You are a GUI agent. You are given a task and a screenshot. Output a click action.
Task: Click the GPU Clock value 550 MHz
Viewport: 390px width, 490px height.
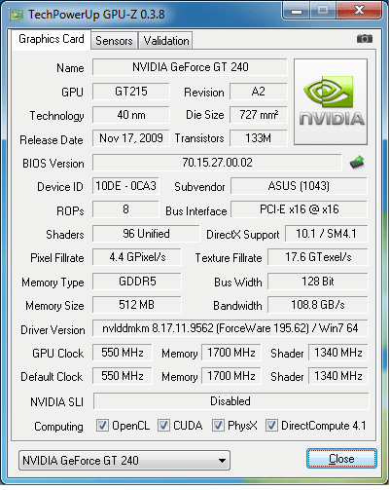[123, 353]
